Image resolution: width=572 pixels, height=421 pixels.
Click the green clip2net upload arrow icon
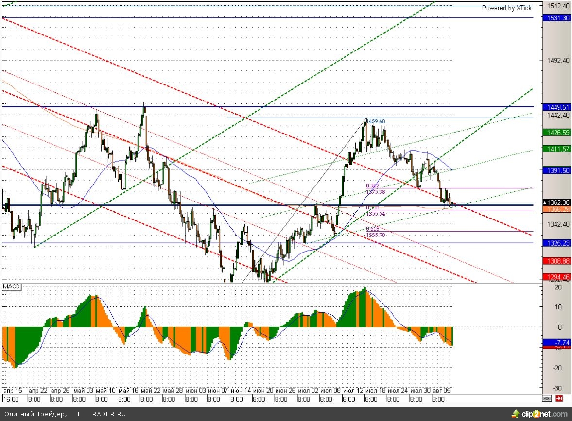point(516,414)
